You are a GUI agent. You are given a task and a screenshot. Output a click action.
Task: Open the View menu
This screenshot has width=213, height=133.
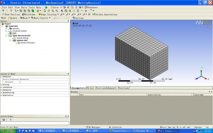17,7
